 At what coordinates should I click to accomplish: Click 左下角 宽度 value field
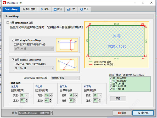pos(71,95)
